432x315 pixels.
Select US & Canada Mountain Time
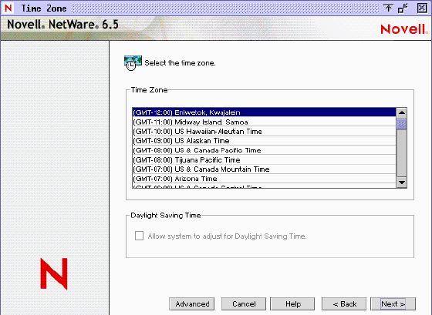(264, 169)
